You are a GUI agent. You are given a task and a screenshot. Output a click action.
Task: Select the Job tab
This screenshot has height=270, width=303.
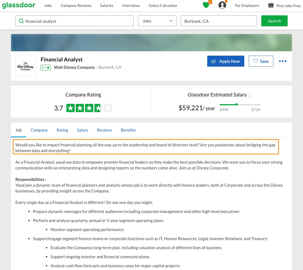point(19,130)
